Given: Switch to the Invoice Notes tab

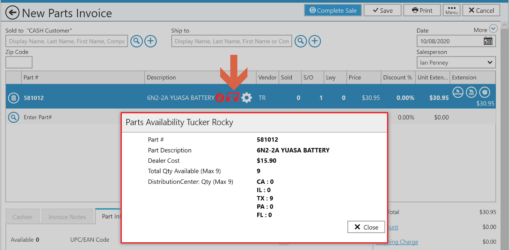Looking at the screenshot, I should [67, 217].
